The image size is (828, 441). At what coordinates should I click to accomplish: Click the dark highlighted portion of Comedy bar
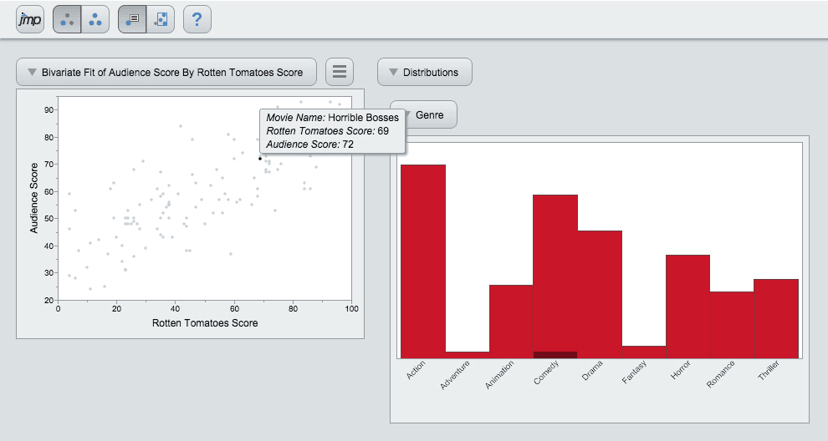pyautogui.click(x=555, y=355)
